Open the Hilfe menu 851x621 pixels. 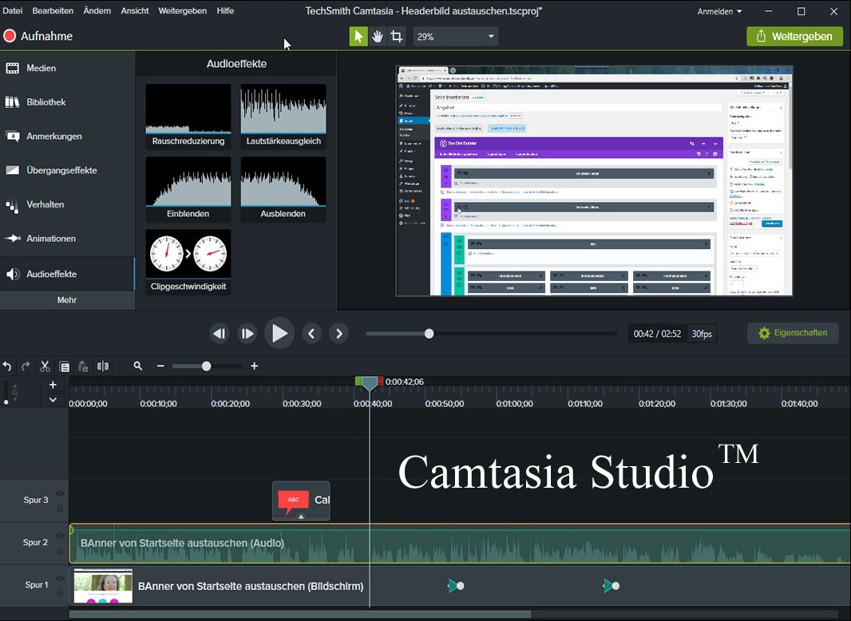click(225, 11)
